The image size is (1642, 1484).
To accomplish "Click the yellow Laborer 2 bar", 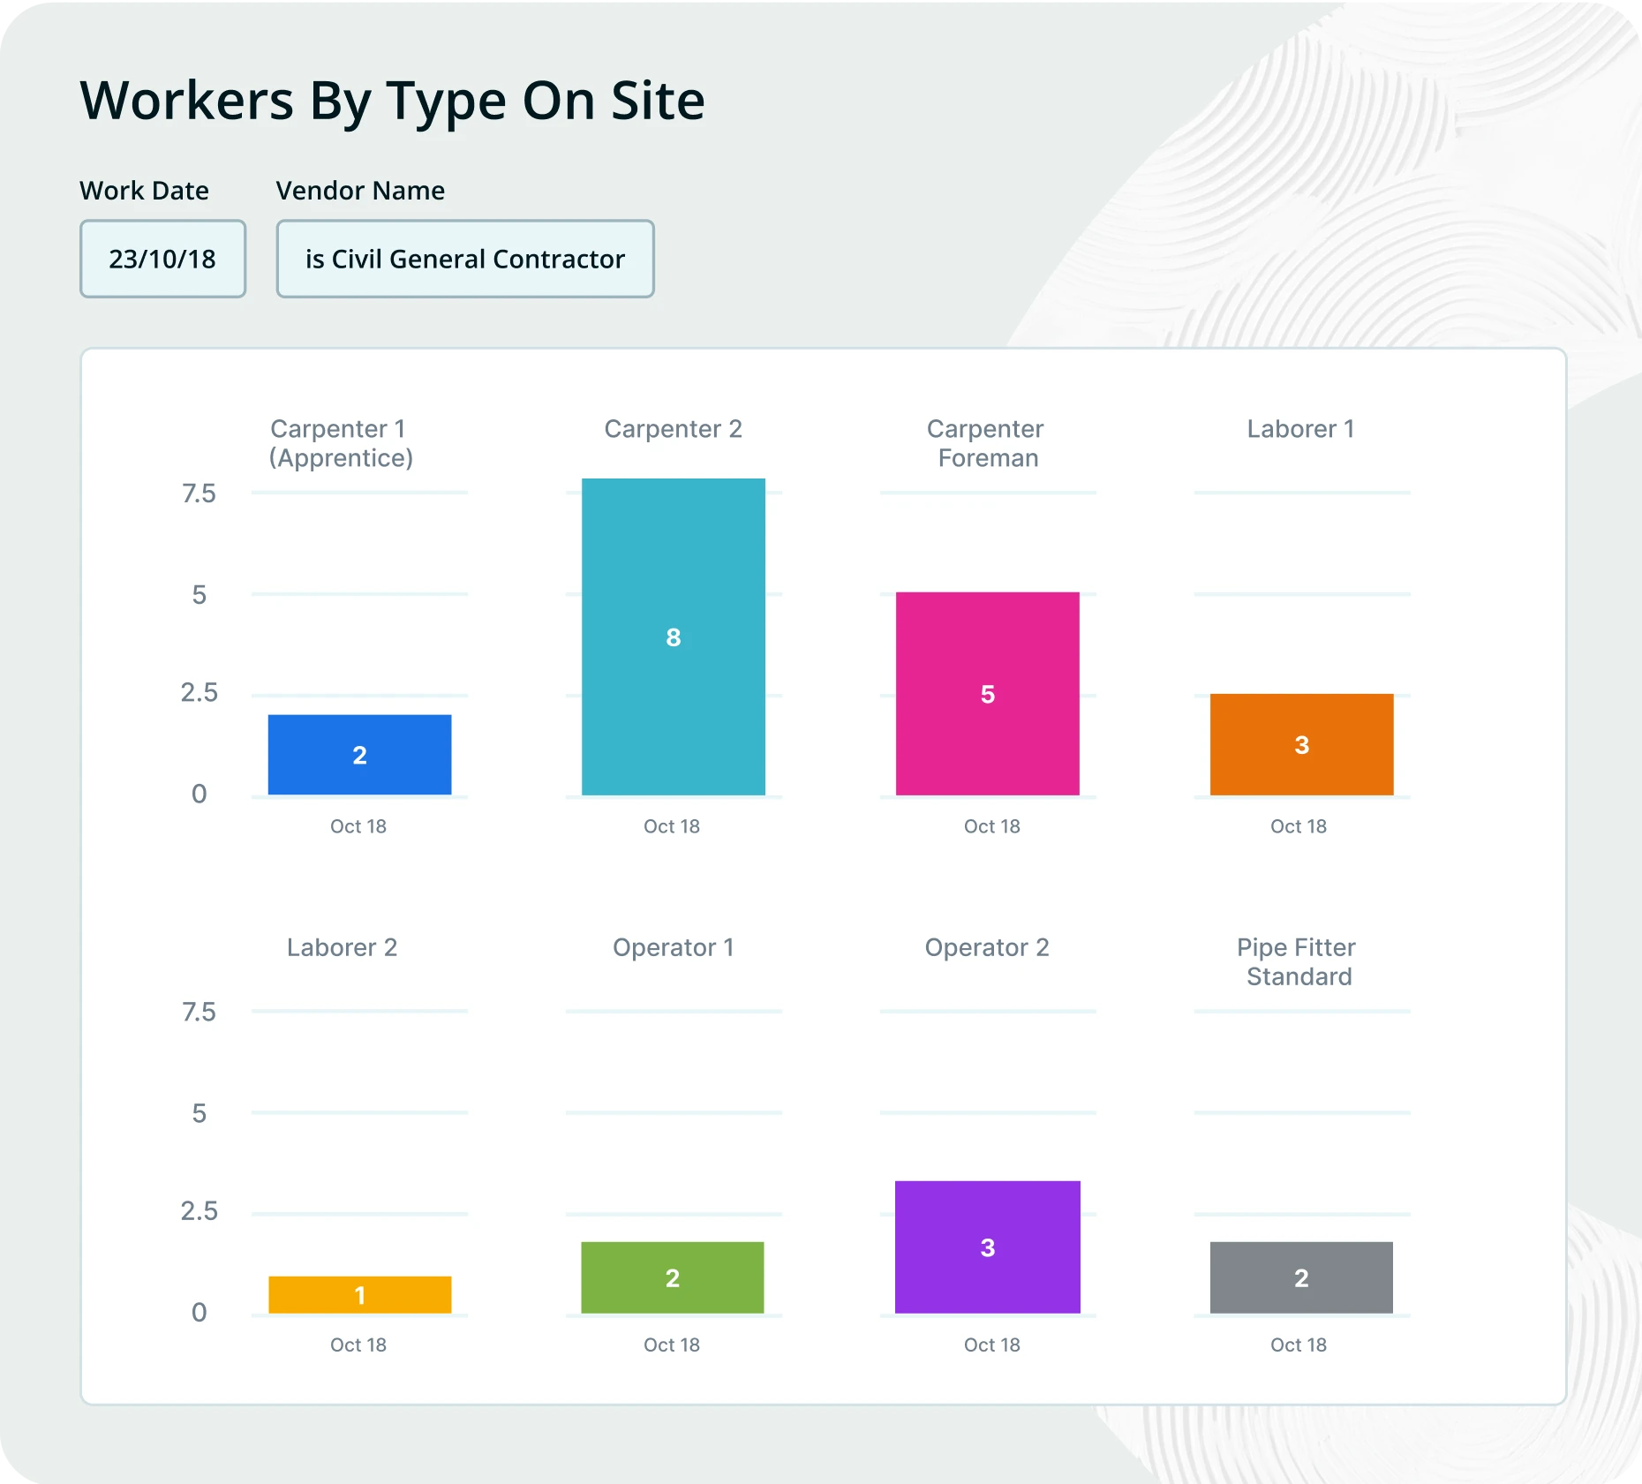I will coord(359,1294).
